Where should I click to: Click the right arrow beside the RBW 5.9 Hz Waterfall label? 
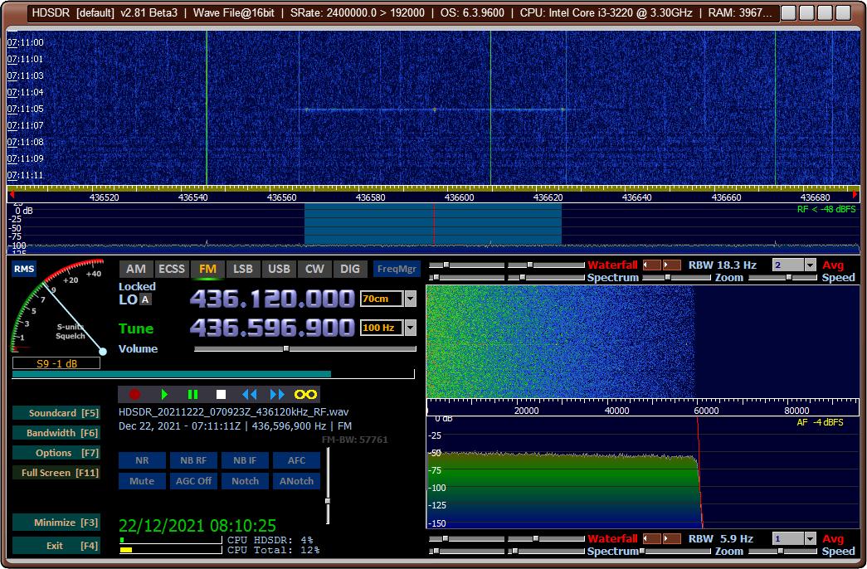[x=672, y=538]
